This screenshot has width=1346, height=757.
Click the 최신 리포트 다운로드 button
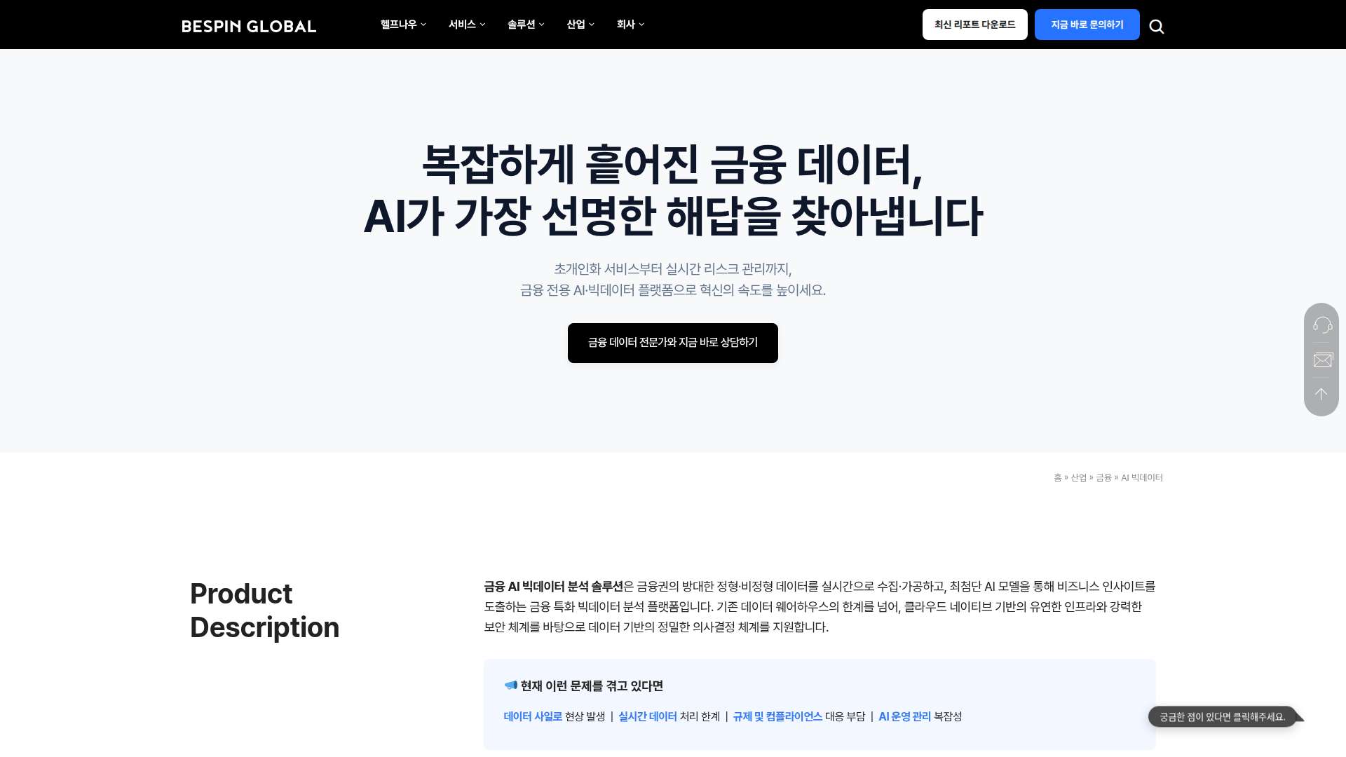pyautogui.click(x=974, y=25)
